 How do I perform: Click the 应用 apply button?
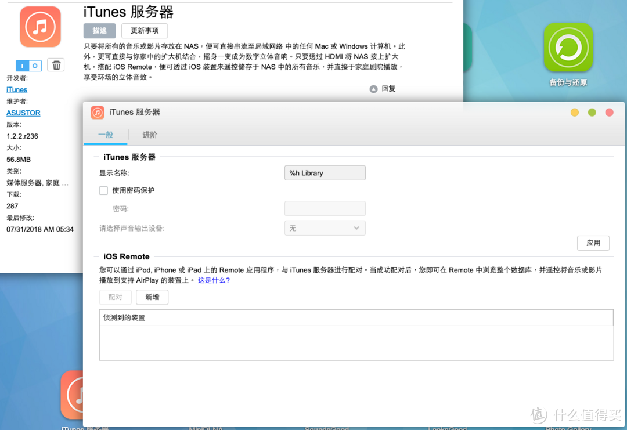(593, 243)
